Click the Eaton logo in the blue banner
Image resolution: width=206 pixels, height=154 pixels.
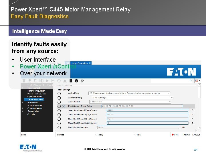pos(181,72)
